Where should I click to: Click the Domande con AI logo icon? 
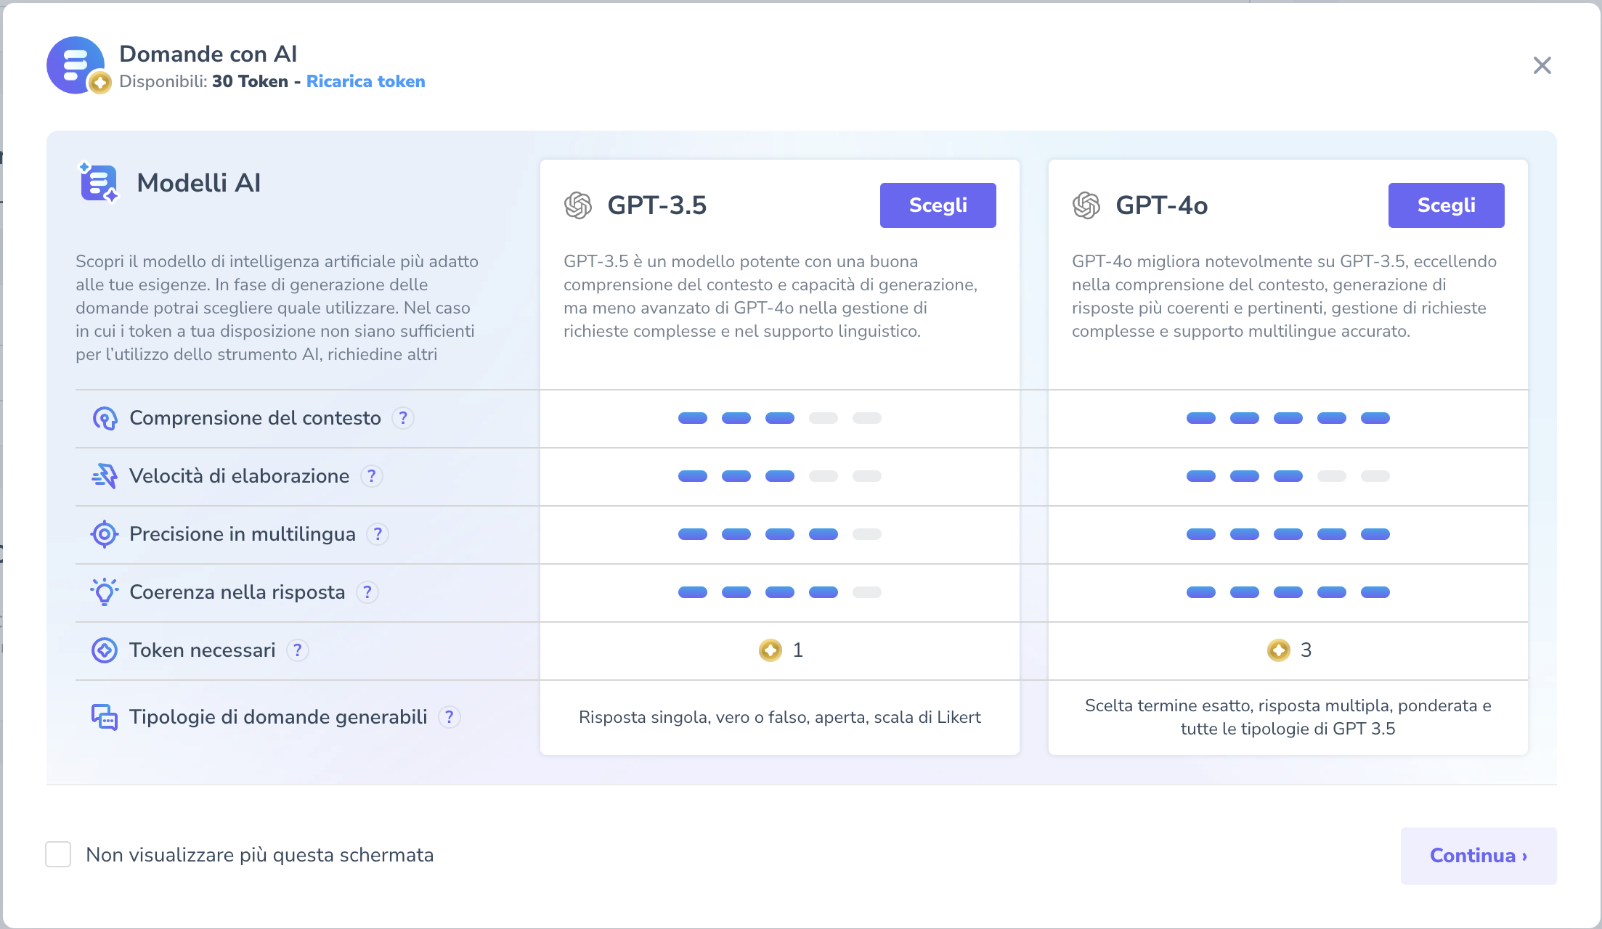click(76, 65)
